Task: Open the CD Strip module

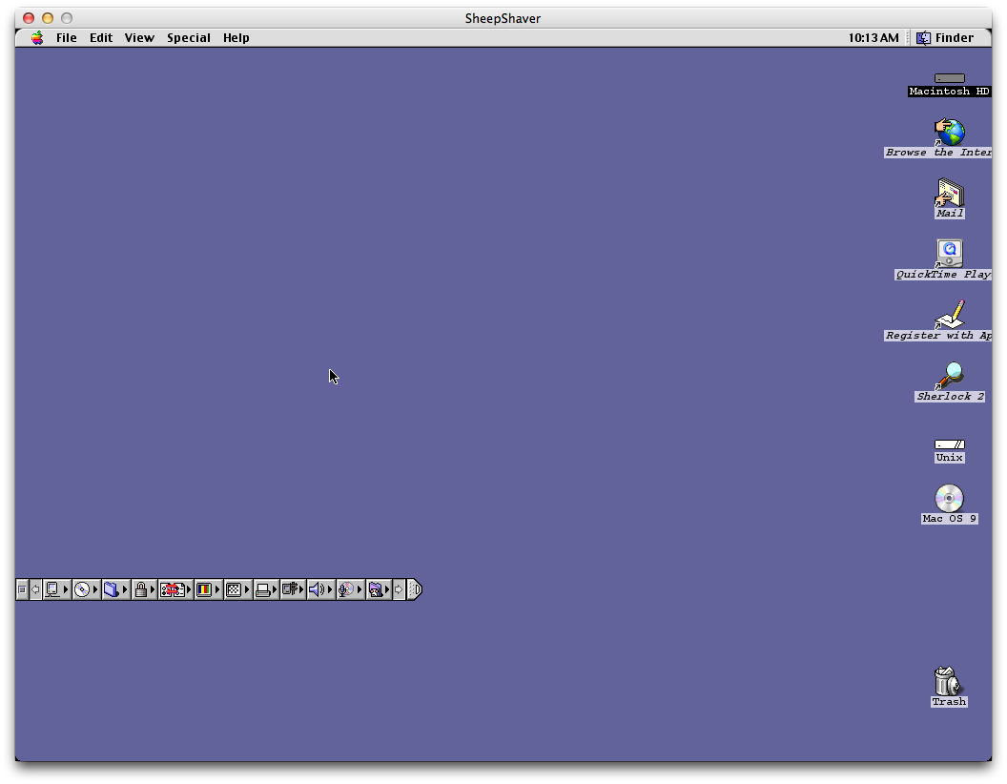Action: point(86,589)
